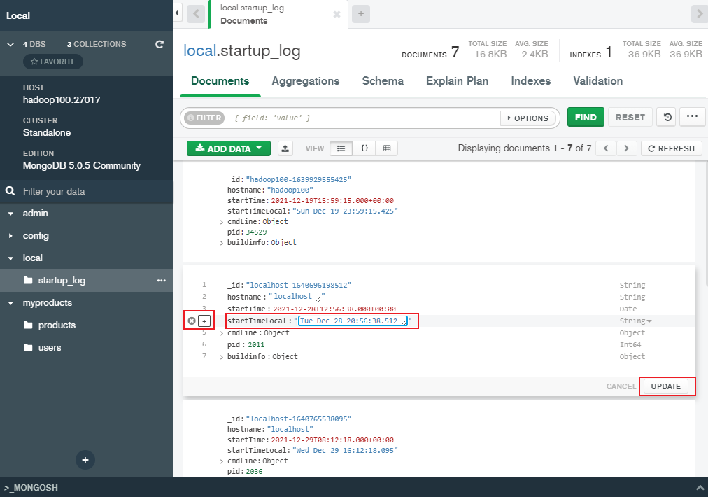Add a new field using the plus icon

pyautogui.click(x=201, y=321)
